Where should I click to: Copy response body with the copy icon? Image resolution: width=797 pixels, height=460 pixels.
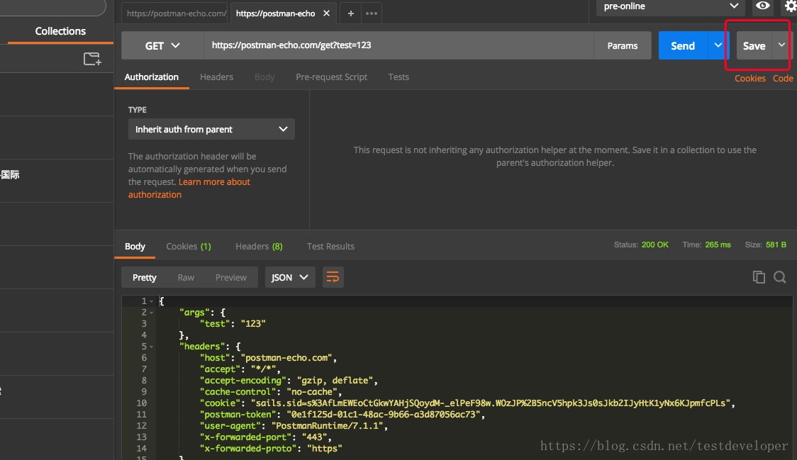759,277
